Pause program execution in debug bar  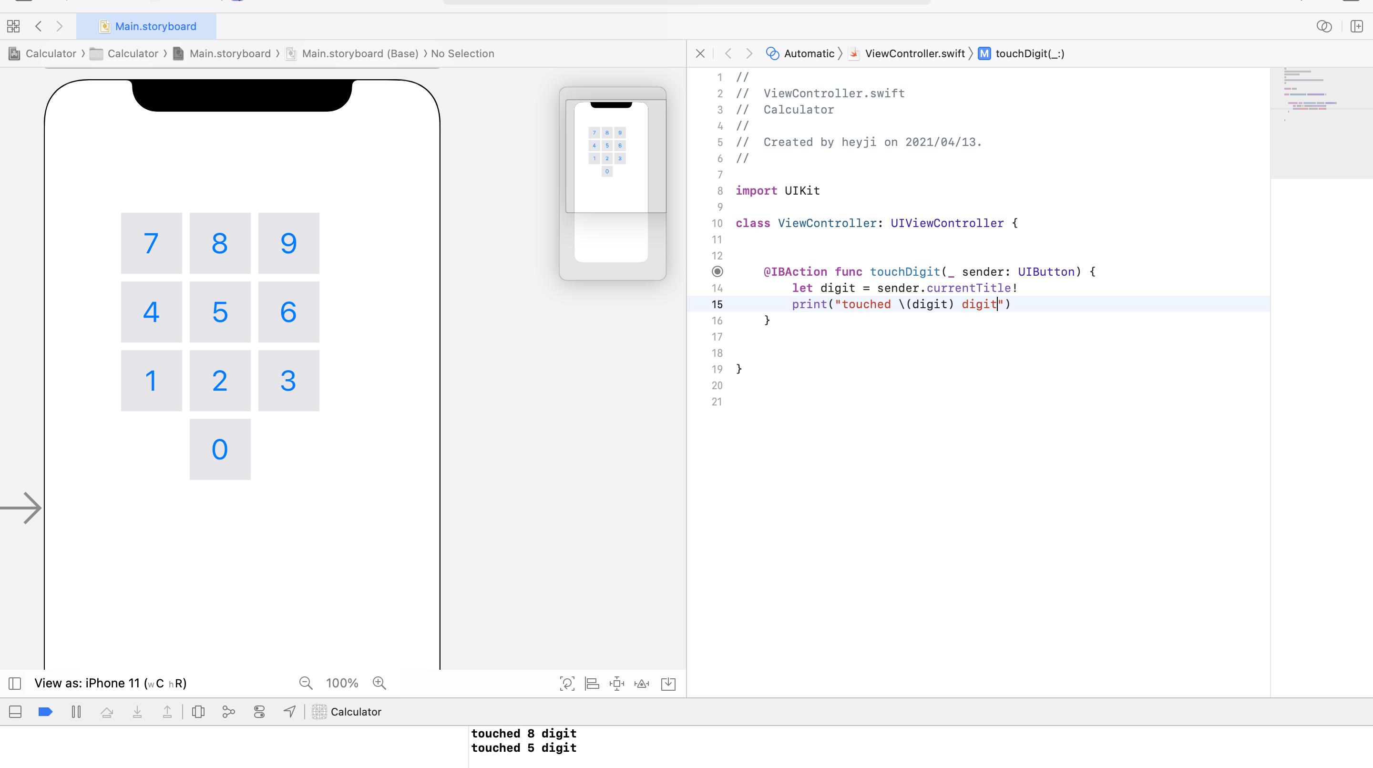tap(76, 711)
